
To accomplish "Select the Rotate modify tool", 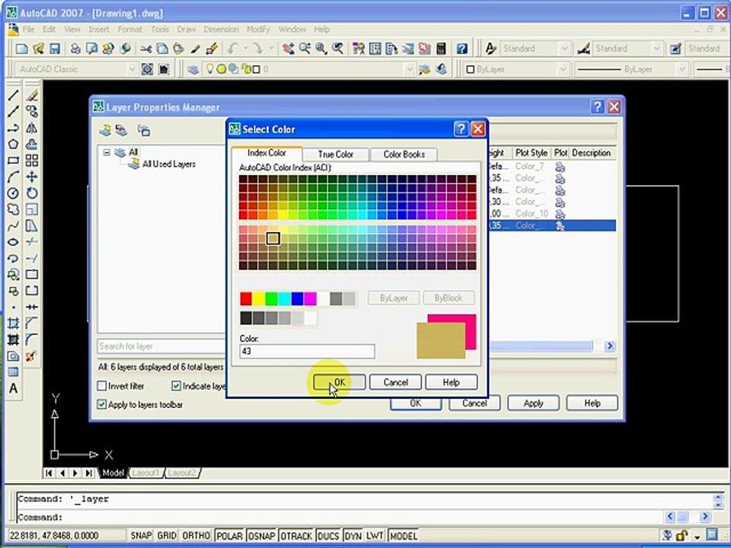I will coord(32,193).
